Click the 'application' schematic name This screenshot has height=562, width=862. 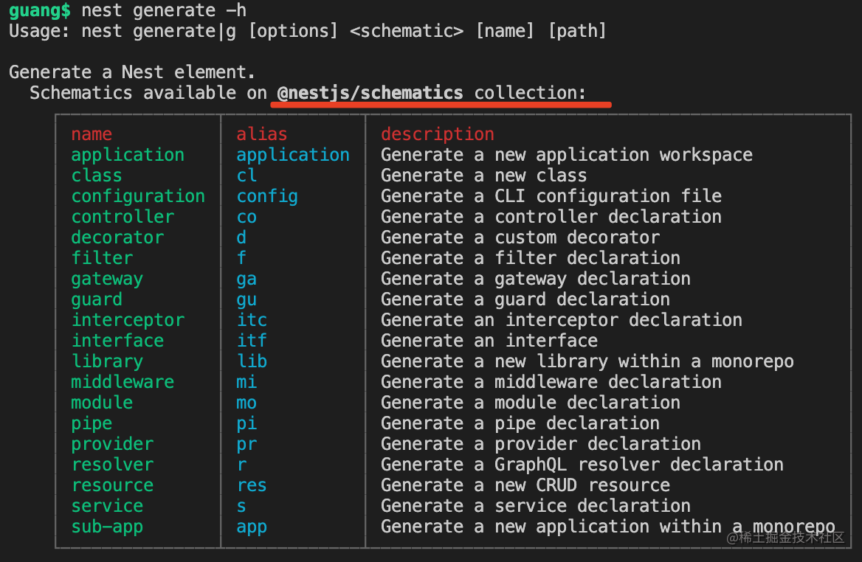[x=128, y=156]
